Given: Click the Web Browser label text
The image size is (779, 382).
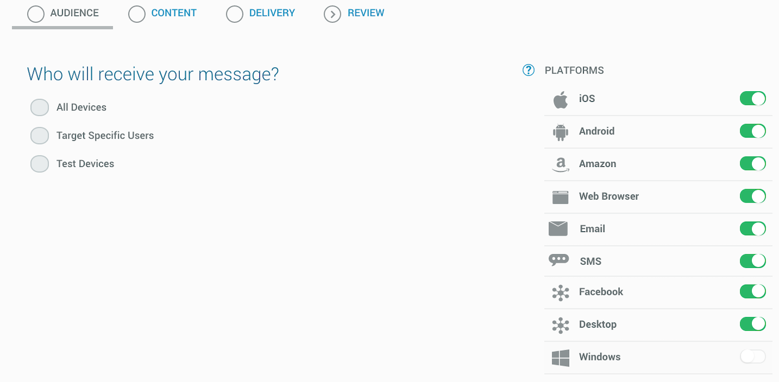Looking at the screenshot, I should coord(609,196).
